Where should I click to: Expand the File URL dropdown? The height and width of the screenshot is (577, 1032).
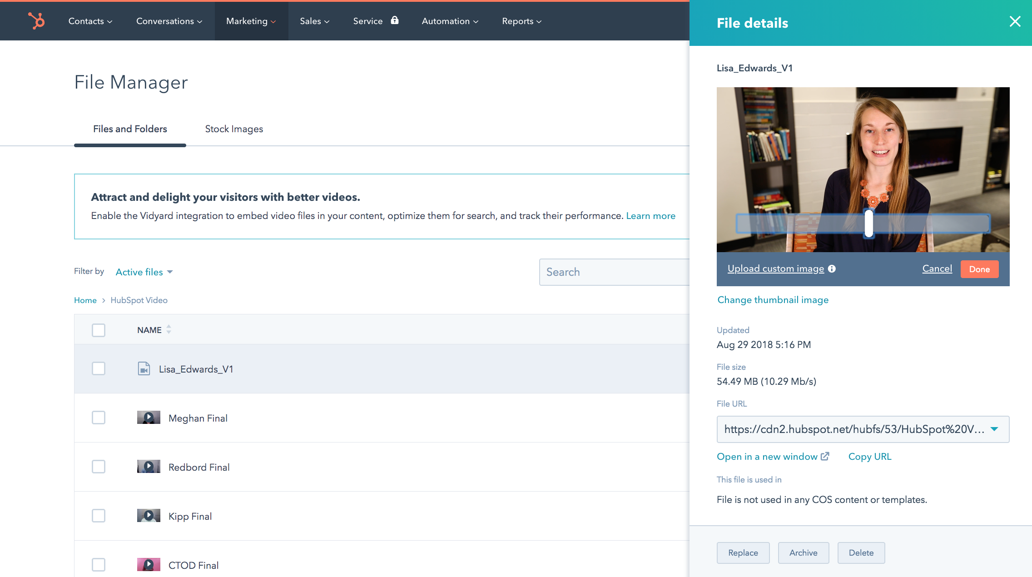click(995, 429)
